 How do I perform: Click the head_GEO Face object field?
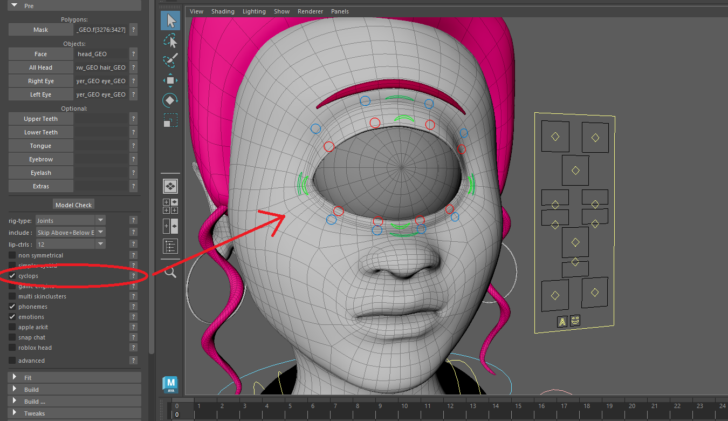pos(101,54)
